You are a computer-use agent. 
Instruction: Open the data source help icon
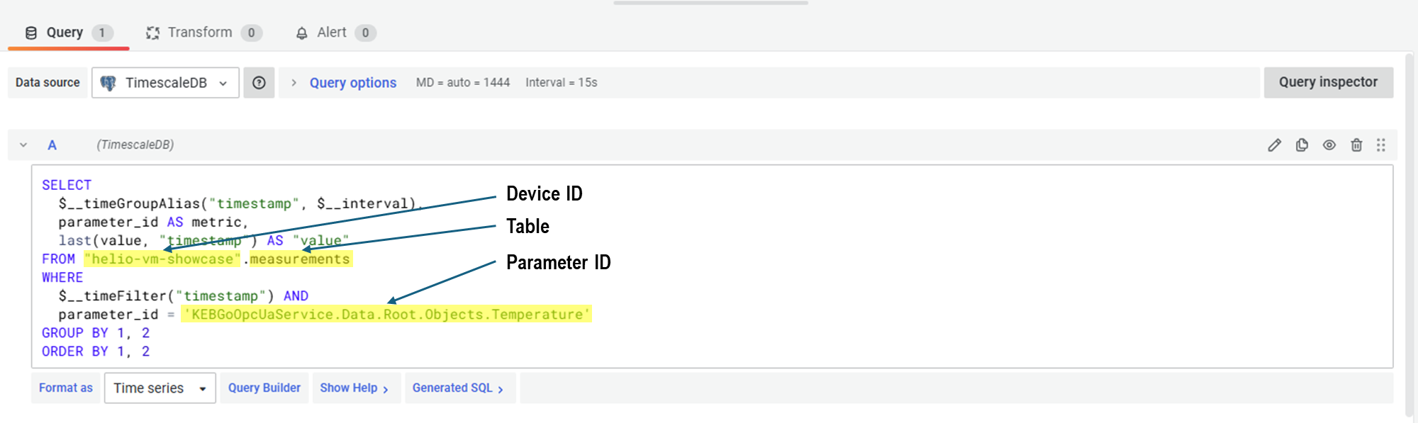pyautogui.click(x=259, y=83)
